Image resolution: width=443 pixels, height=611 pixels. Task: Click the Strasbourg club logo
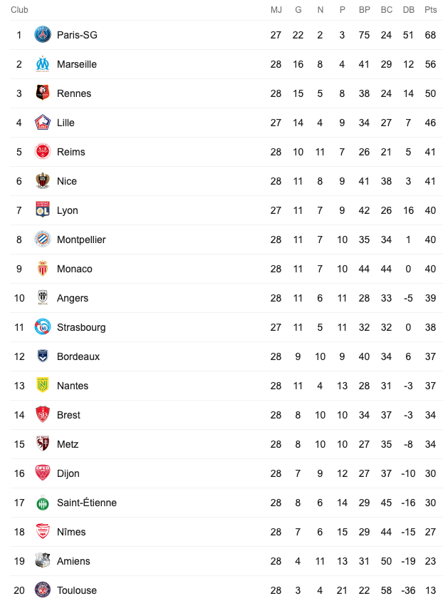[43, 327]
